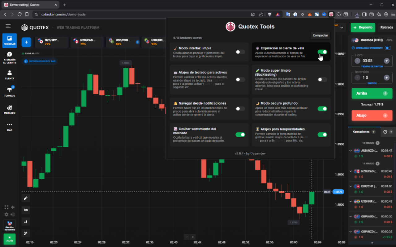This screenshot has width=396, height=247.
Task: Click the Compactar button
Action: (x=320, y=36)
